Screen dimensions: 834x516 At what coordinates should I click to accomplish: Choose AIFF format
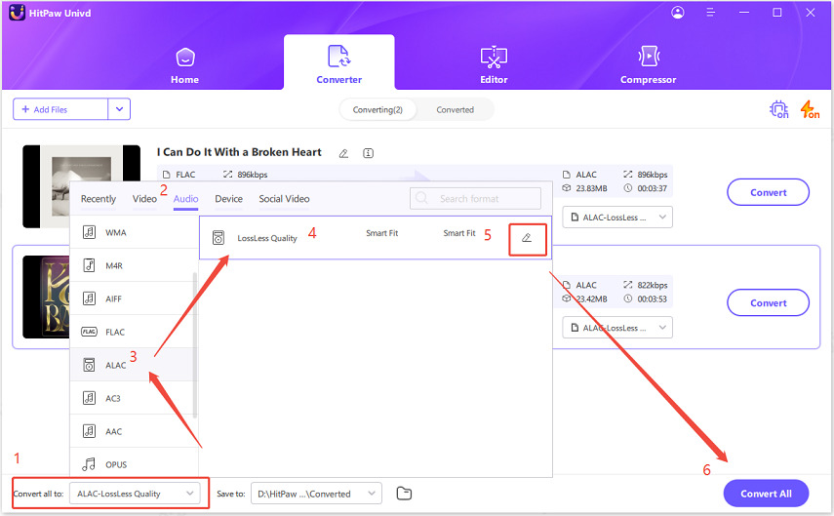click(134, 298)
